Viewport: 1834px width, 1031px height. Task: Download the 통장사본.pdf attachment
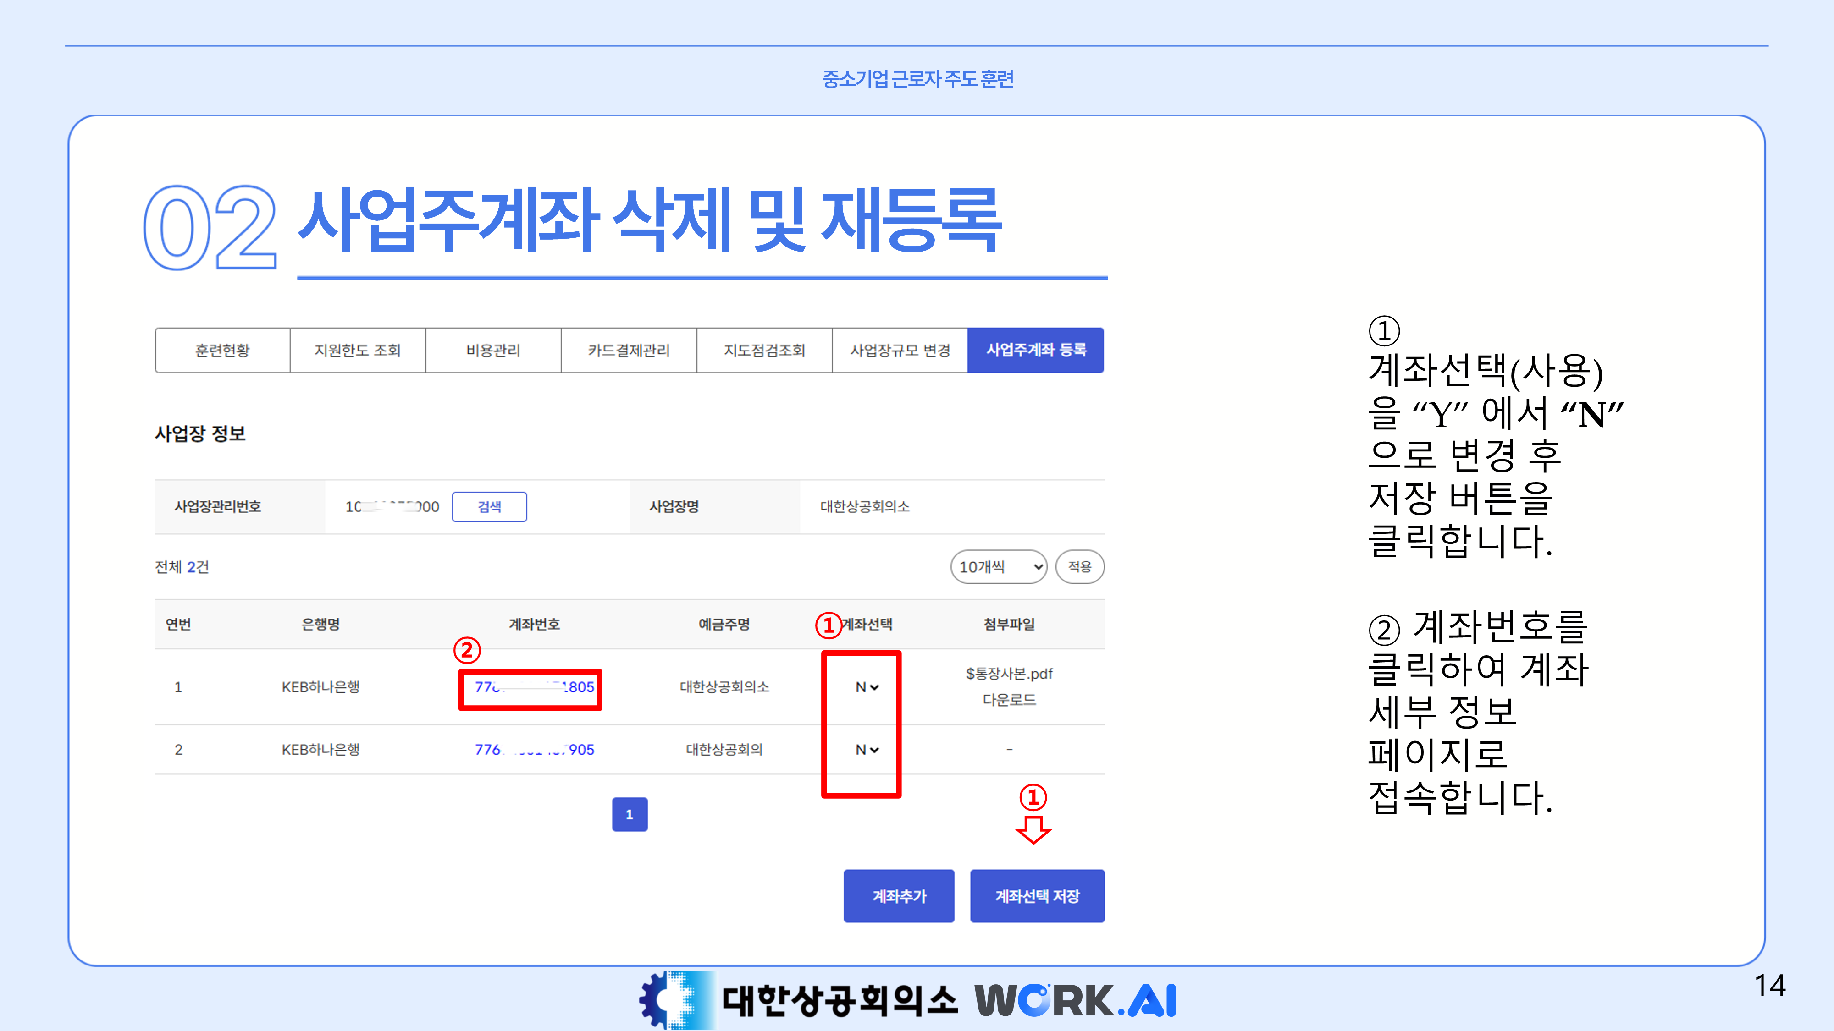1009,699
